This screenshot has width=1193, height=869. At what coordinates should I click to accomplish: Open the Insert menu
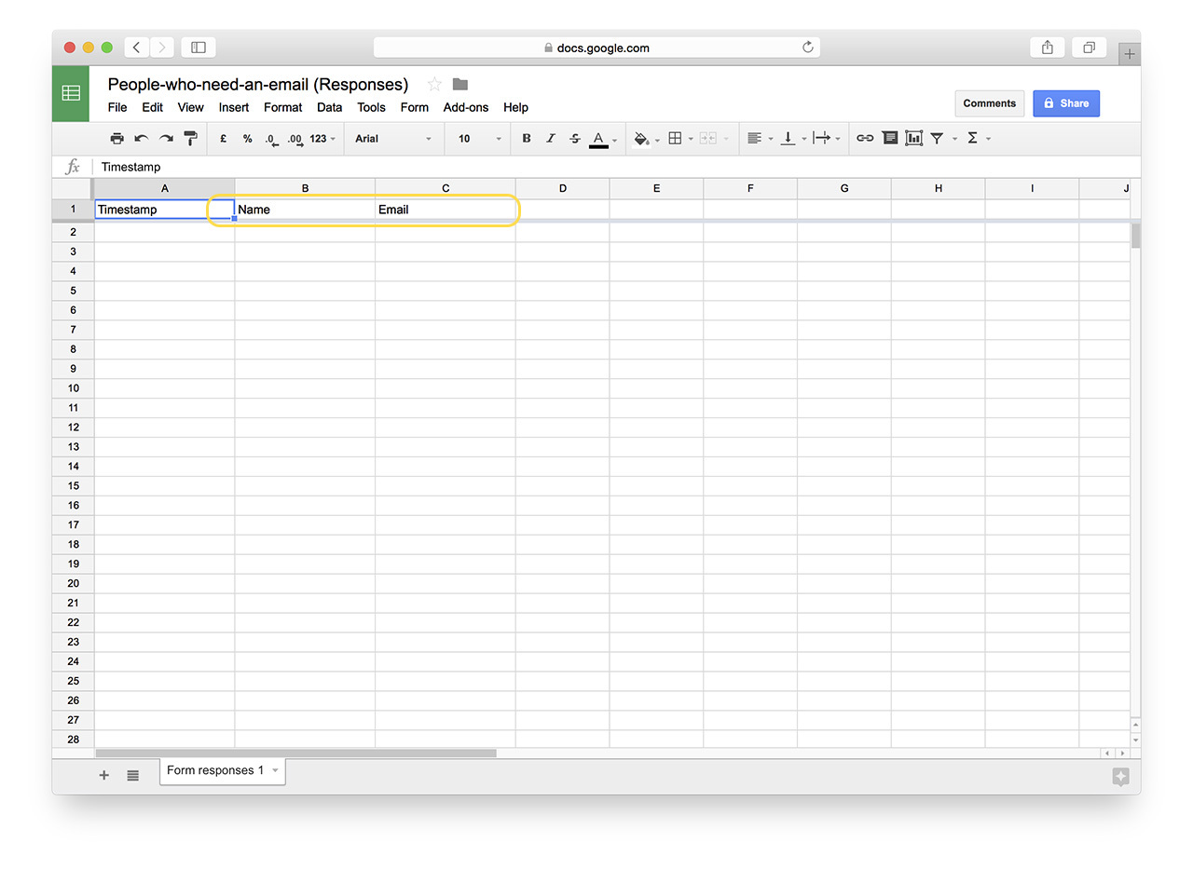tap(234, 107)
